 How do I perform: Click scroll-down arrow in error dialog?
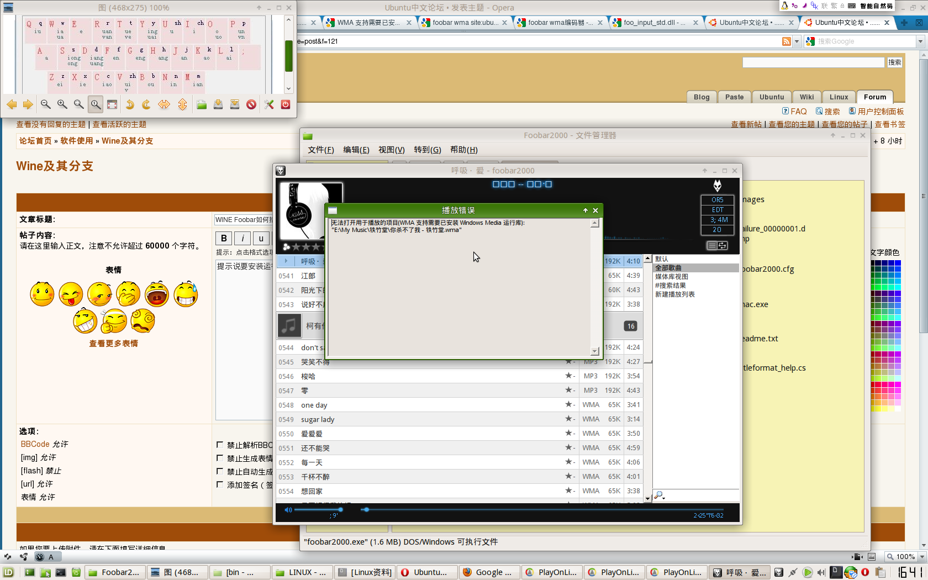coord(595,351)
